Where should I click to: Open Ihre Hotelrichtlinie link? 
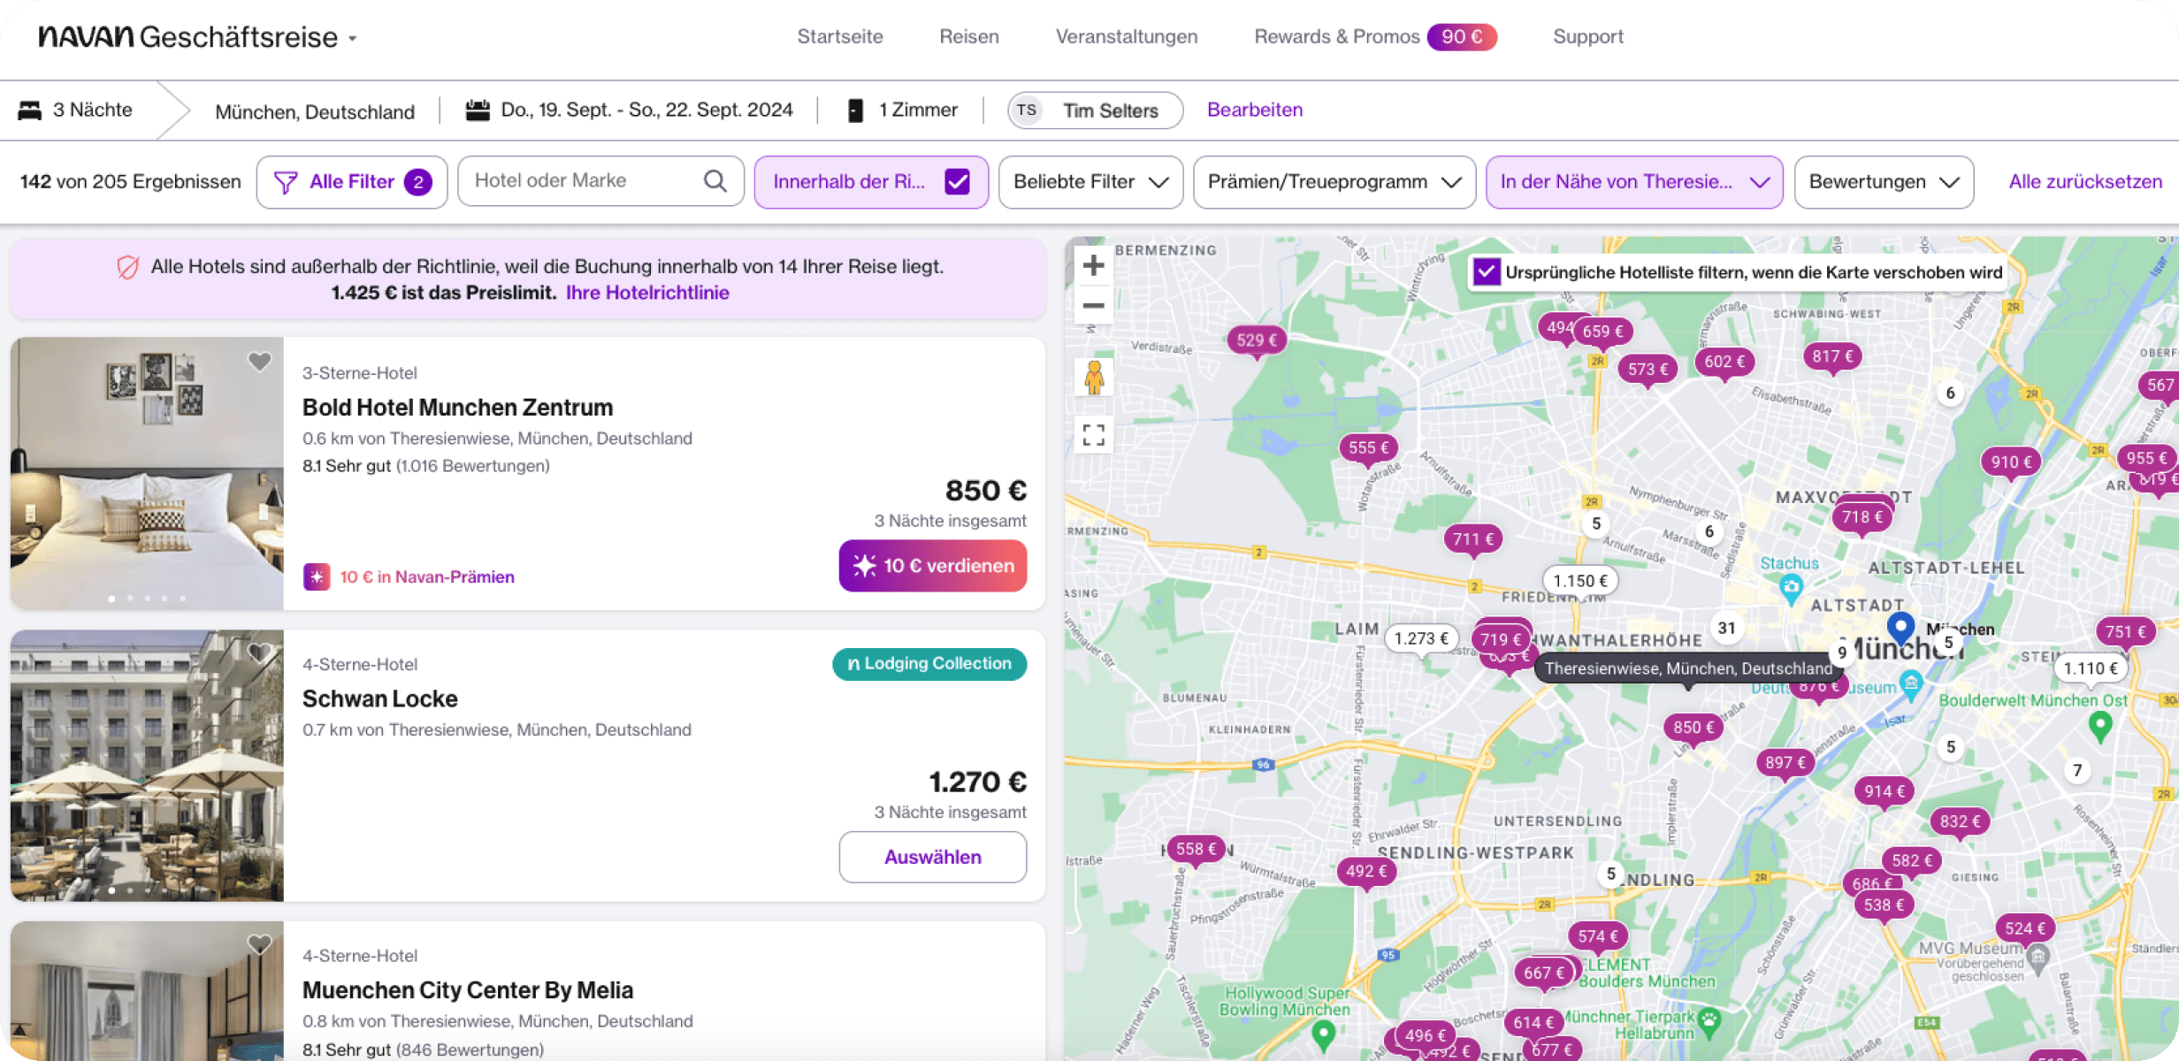[647, 293]
